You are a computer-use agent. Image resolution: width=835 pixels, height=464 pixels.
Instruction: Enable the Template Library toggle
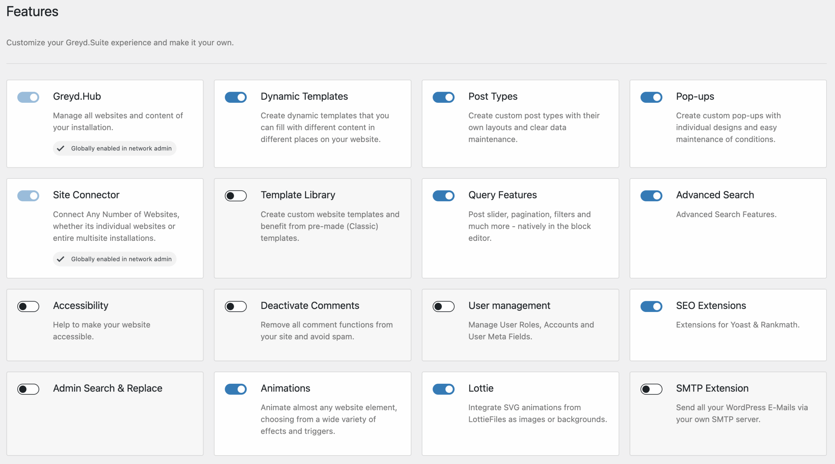[x=235, y=196]
